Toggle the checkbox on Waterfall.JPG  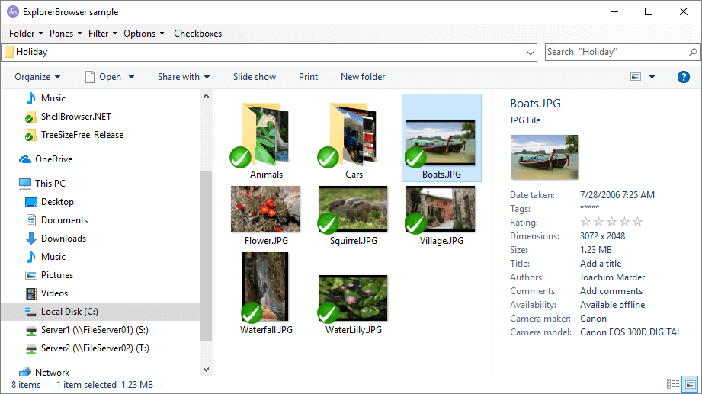252,312
